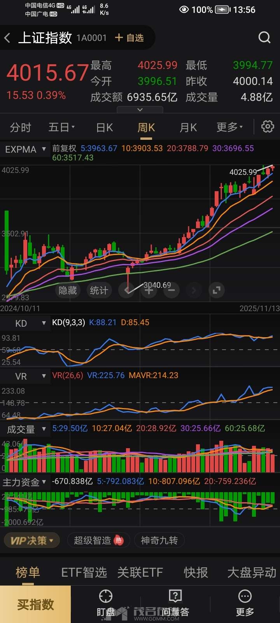Screen dimensions: 280x623
Task: Enter fullscreen chart mode icon
Action: click(217, 290)
